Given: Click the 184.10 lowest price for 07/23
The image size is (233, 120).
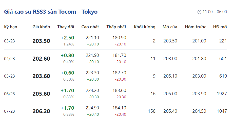Looking at the screenshot, I should click(x=119, y=108).
